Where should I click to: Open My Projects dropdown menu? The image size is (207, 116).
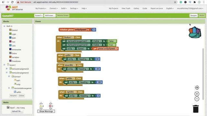41,8
